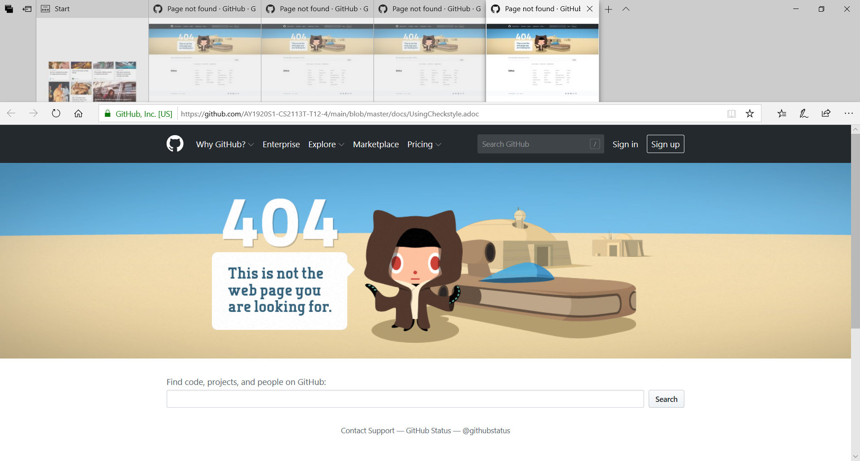Viewport: 860px width, 461px height.
Task: Open Settings and more ellipsis menu
Action: [x=849, y=114]
